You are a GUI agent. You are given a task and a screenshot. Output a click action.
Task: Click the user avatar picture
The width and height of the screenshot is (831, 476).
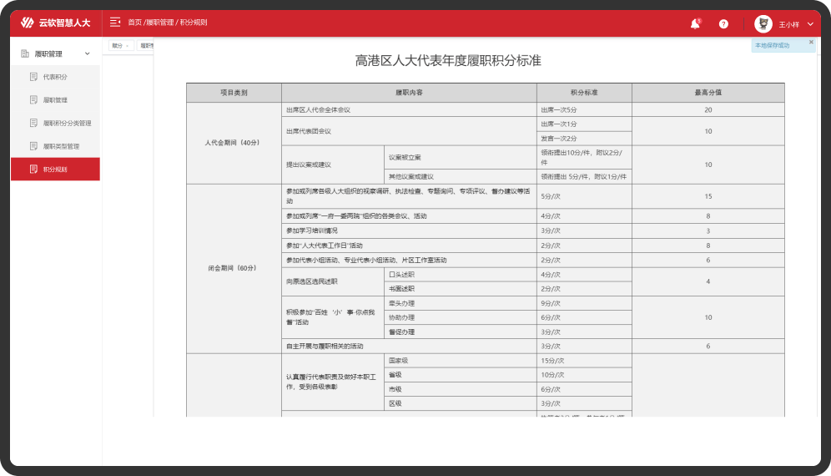click(x=763, y=24)
